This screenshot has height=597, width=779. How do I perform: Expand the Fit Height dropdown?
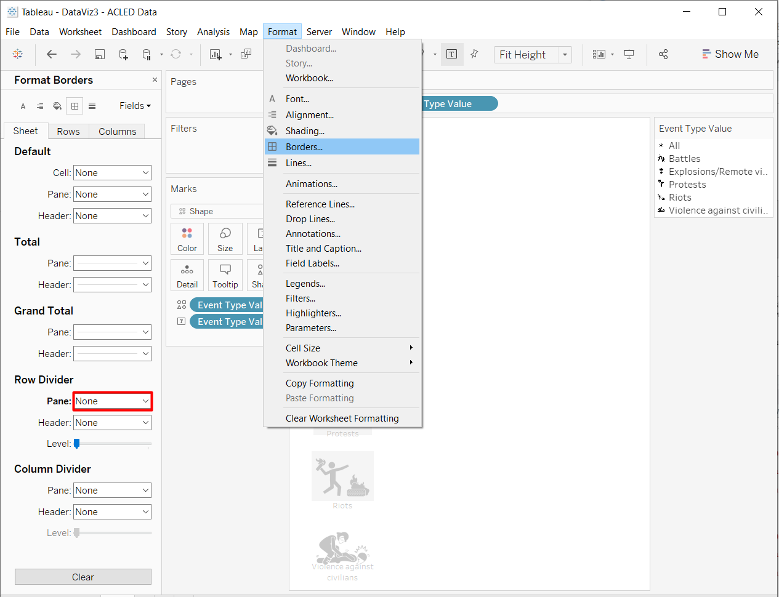(565, 55)
